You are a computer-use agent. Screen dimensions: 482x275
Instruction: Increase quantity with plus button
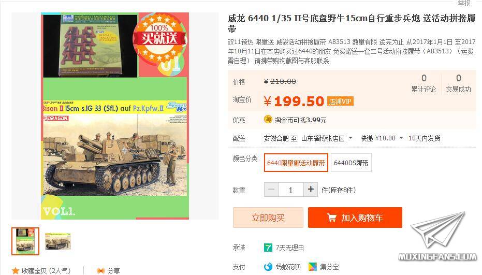point(311,190)
